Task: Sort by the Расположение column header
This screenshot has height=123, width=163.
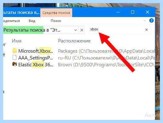Action: coord(74,41)
